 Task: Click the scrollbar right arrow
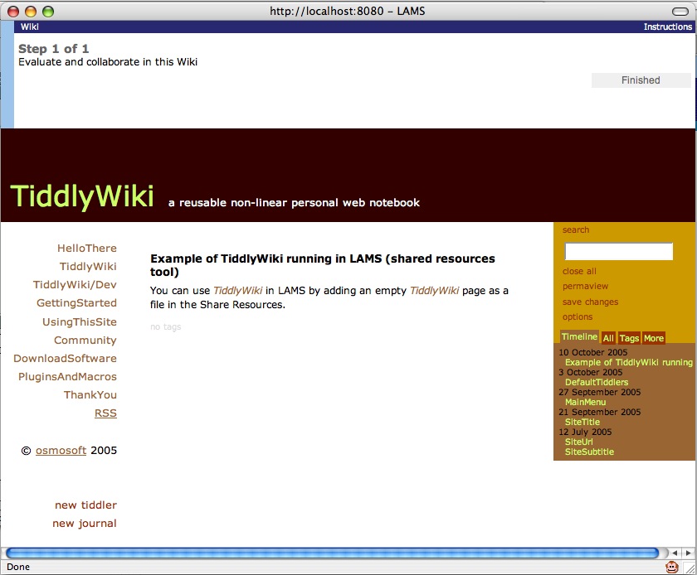coord(686,553)
